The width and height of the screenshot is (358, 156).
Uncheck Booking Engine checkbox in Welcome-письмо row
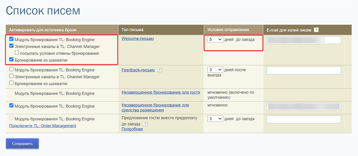tap(11, 39)
